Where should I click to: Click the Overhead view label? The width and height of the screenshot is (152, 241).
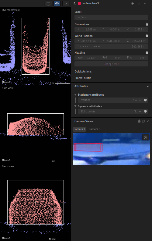(x=11, y=10)
